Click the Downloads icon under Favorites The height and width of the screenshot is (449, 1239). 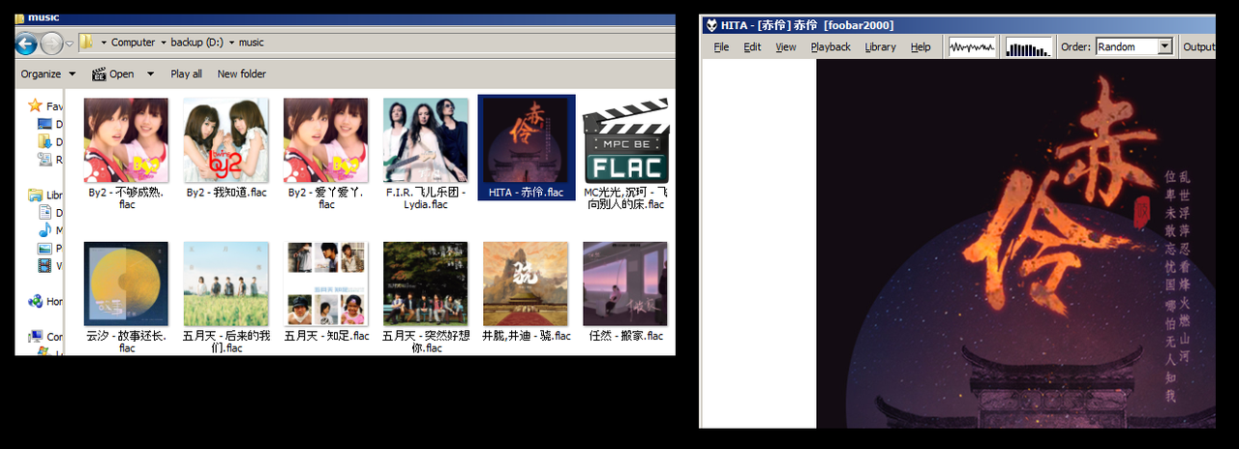pos(45,141)
